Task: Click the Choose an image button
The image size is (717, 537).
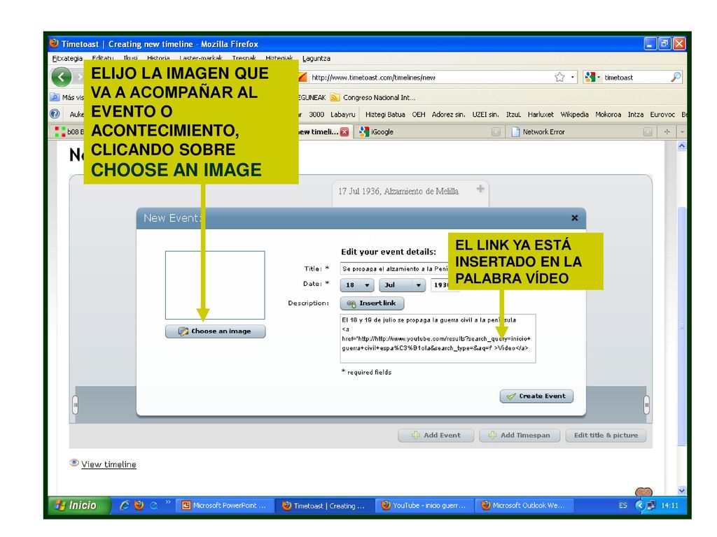Action: point(215,331)
